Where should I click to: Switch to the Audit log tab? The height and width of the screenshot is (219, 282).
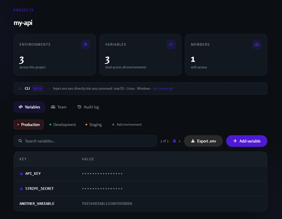(x=88, y=107)
